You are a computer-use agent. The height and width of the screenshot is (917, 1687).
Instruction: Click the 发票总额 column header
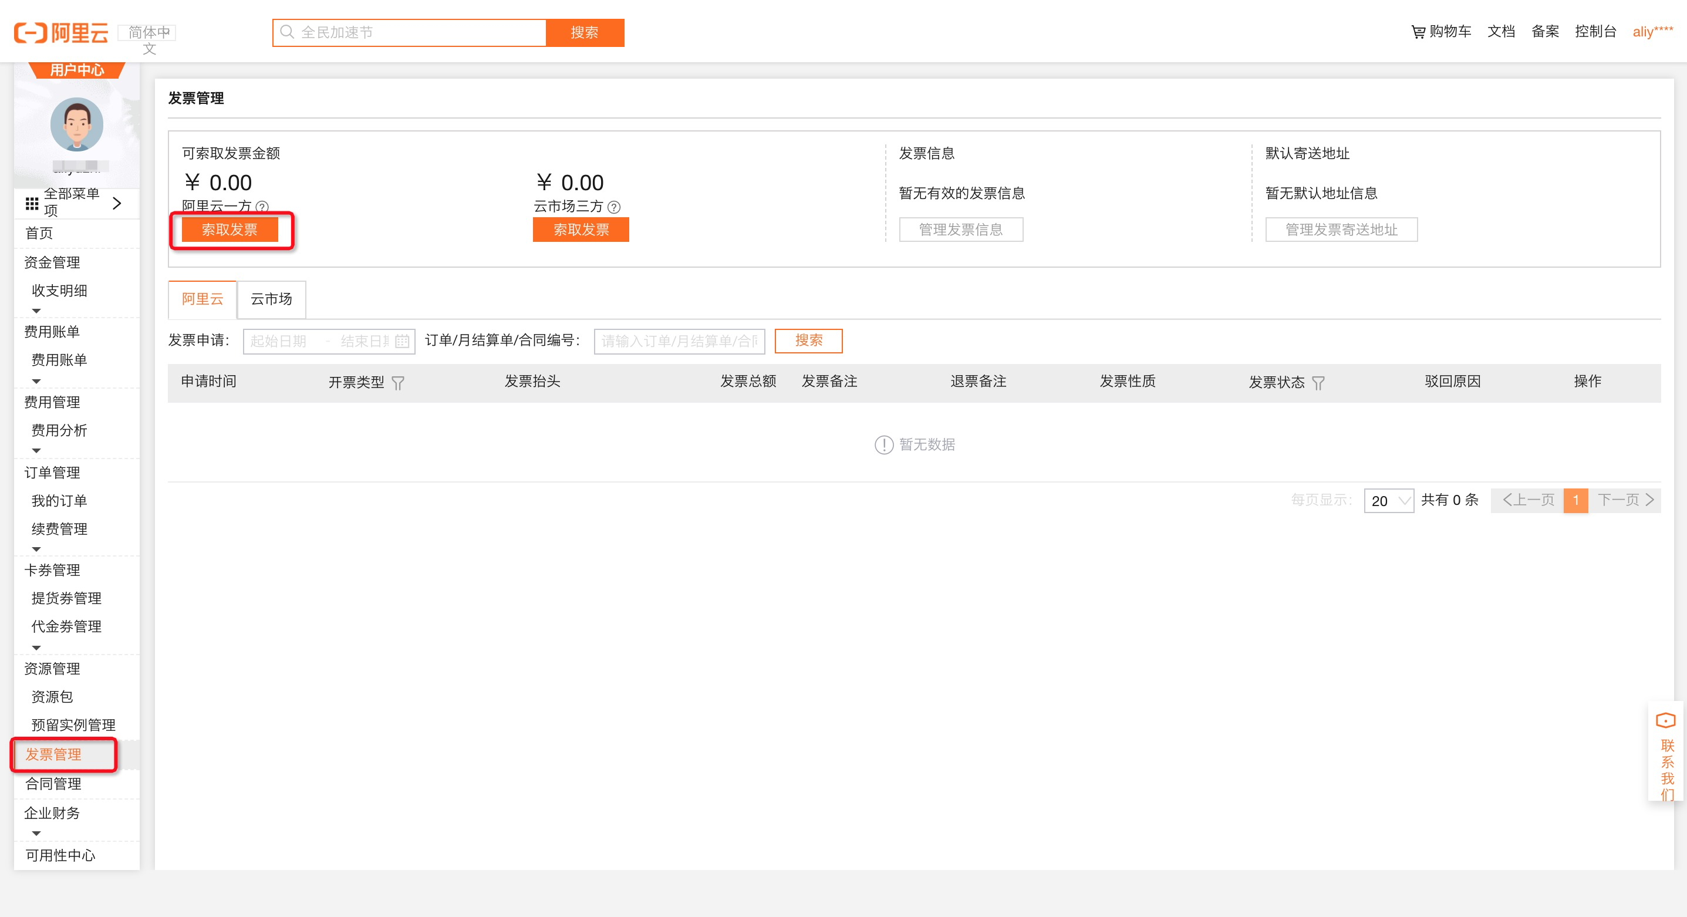pyautogui.click(x=748, y=382)
